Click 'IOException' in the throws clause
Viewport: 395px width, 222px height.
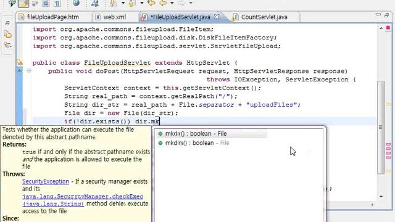[256, 80]
